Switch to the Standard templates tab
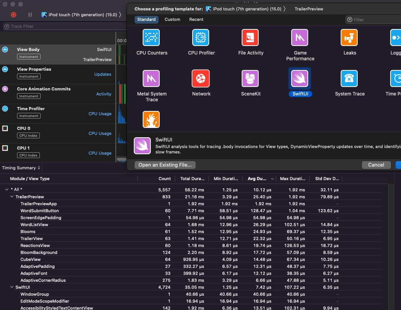This screenshot has height=310, width=401. point(146,19)
